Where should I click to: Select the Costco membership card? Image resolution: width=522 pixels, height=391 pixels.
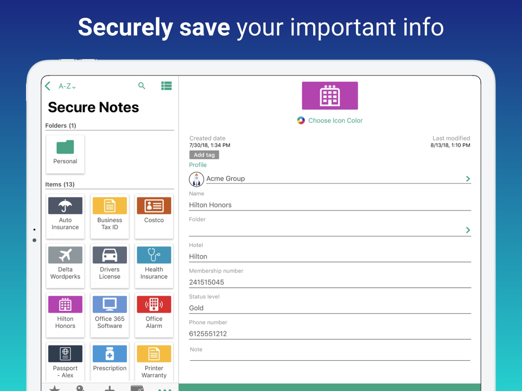click(x=154, y=216)
